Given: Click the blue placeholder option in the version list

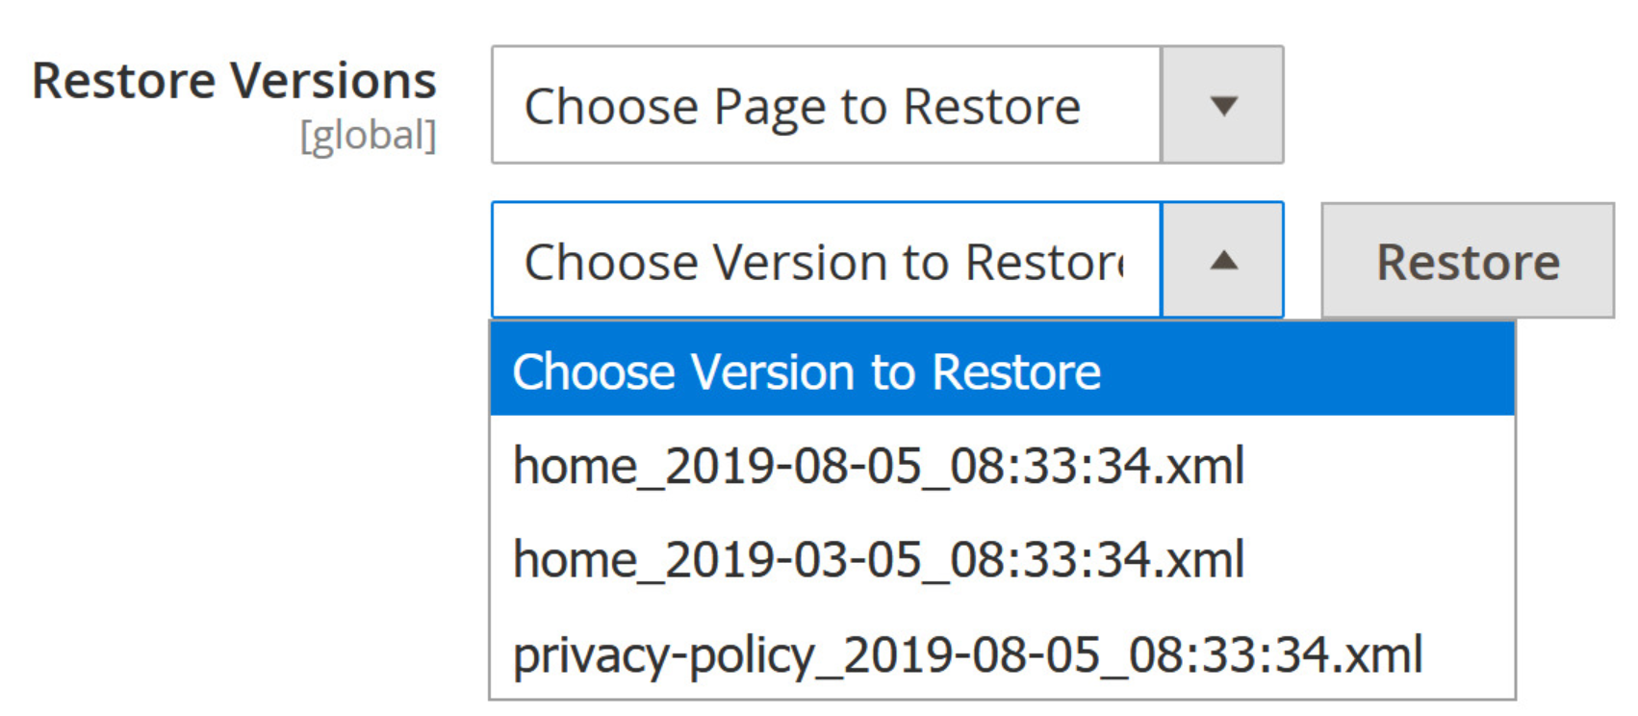Looking at the screenshot, I should [x=806, y=371].
